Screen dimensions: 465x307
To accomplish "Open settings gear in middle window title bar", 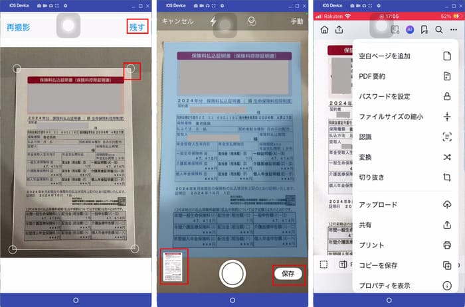I will pyautogui.click(x=222, y=5).
